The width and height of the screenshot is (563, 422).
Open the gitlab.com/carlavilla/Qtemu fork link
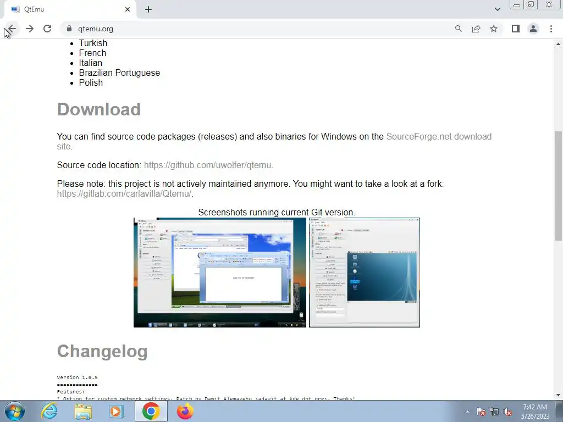124,194
